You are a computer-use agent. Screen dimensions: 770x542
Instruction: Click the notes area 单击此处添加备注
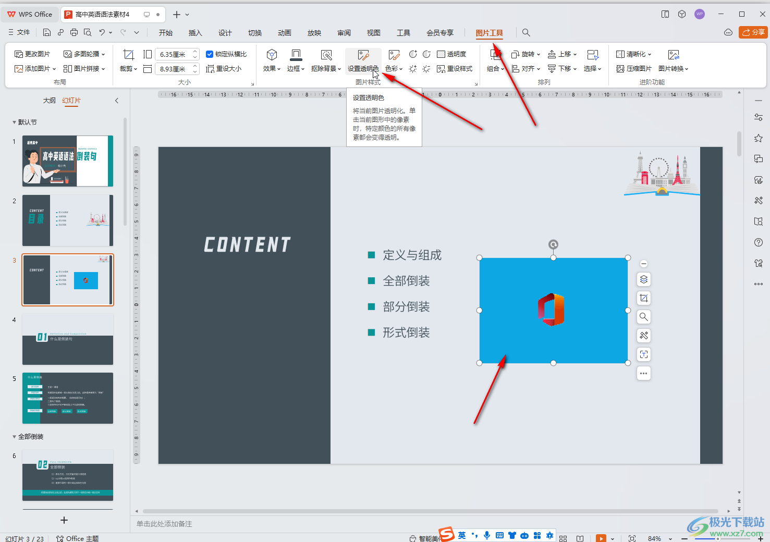[x=164, y=524]
